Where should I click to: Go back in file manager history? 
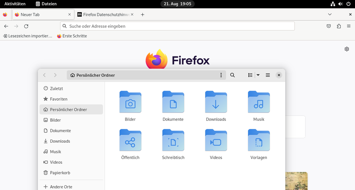(x=44, y=75)
